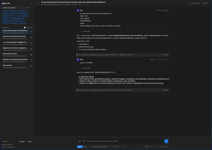This screenshot has width=212, height=150.
Task: Archive icon for 'diagnose and resolve' session
Action: (x=31, y=49)
